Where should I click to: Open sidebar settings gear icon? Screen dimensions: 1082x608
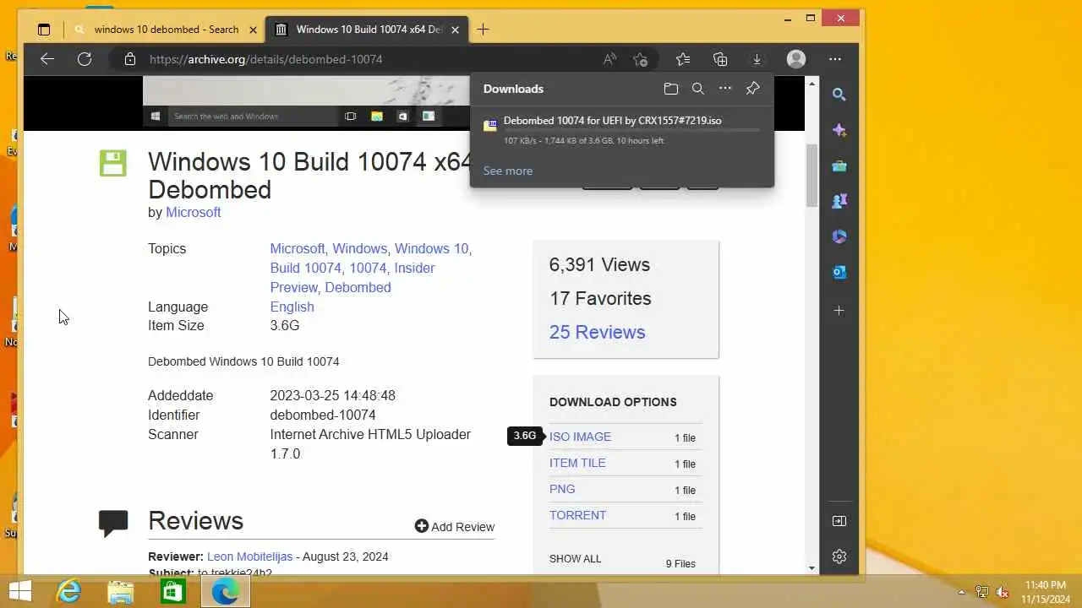[839, 556]
